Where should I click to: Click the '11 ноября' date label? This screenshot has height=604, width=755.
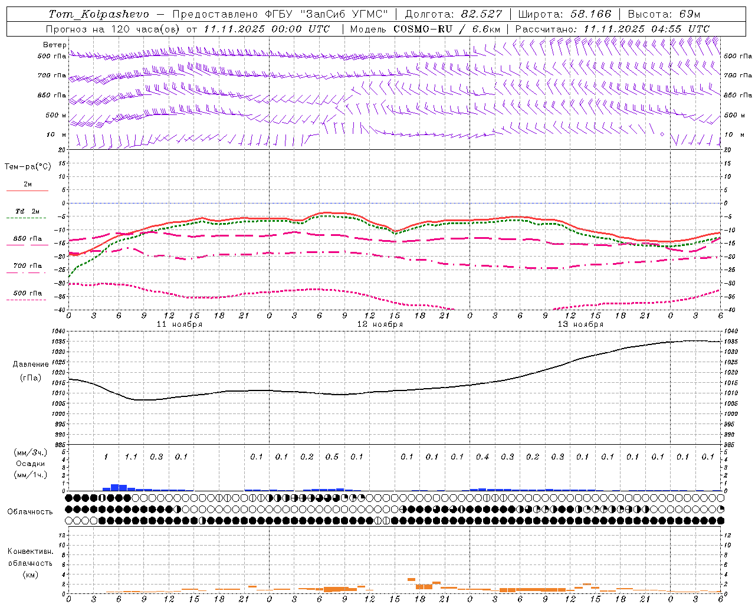(179, 324)
